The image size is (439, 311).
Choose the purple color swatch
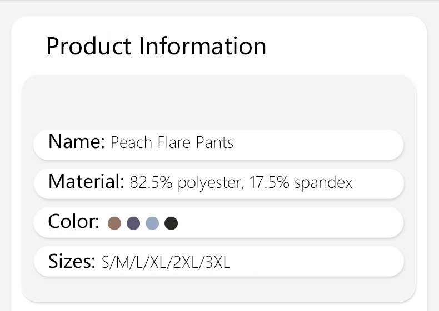133,223
